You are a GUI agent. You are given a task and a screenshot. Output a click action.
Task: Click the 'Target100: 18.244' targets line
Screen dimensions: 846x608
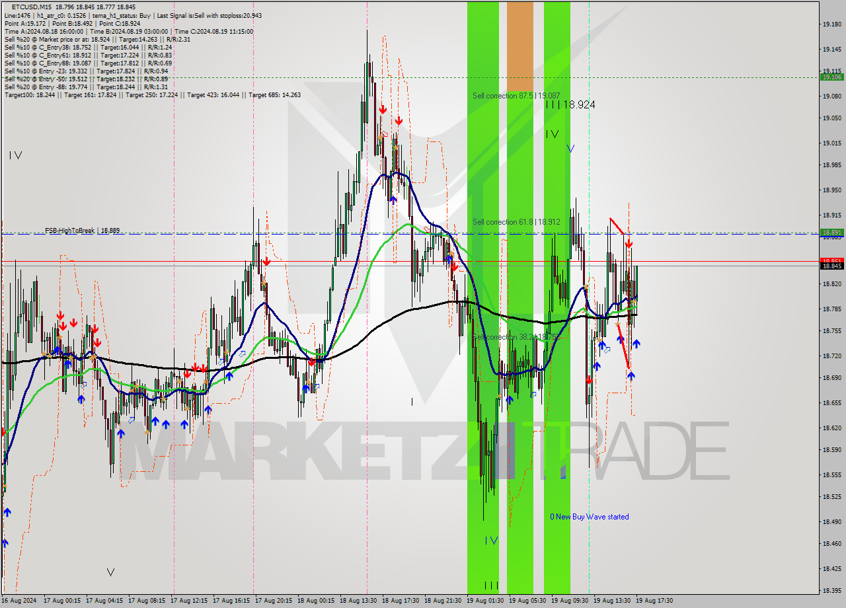pos(153,95)
